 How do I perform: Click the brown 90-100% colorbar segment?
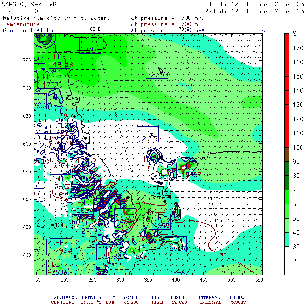(287, 154)
